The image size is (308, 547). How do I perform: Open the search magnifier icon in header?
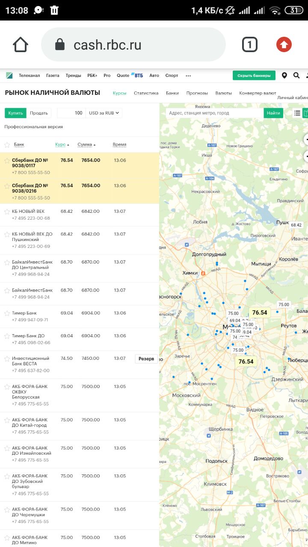pos(296,76)
